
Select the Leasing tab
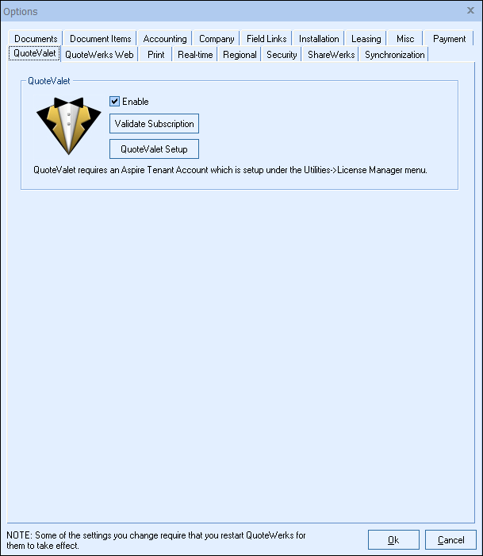pos(366,39)
